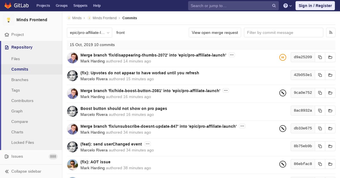Open the epic/pro-affiliate-l… branch selector dropdown

click(x=90, y=32)
